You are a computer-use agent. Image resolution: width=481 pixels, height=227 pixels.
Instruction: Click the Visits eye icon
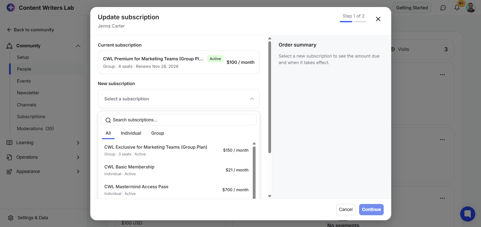click(x=393, y=49)
